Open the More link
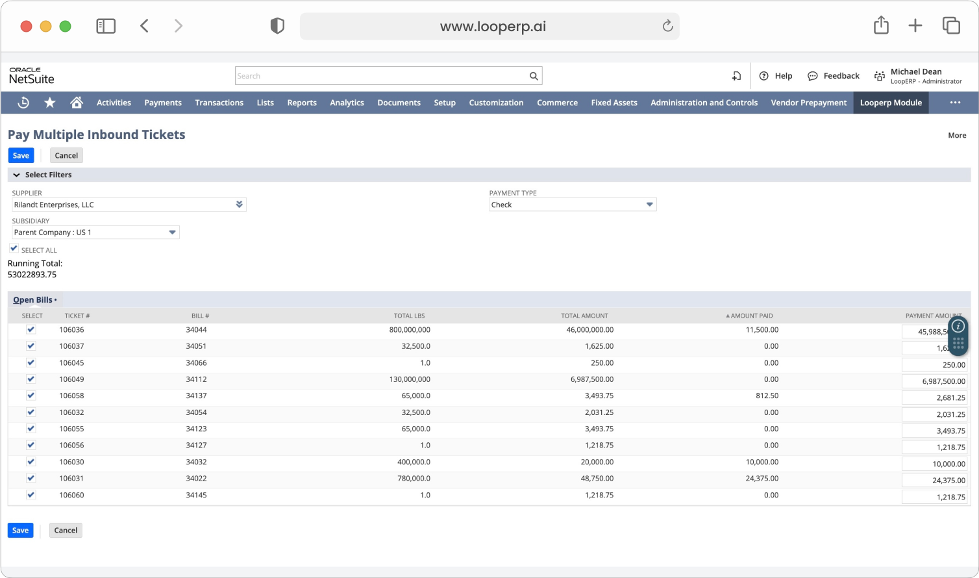This screenshot has width=979, height=578. click(x=957, y=136)
